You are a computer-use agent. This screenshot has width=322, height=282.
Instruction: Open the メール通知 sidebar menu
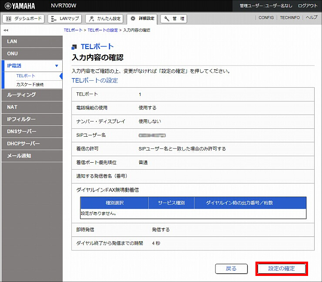point(32,156)
